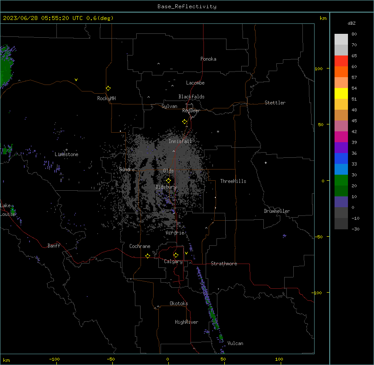Image resolution: width=374 pixels, height=365 pixels.
Task: Click the green echo near Lake Louise
Action: (x=13, y=211)
